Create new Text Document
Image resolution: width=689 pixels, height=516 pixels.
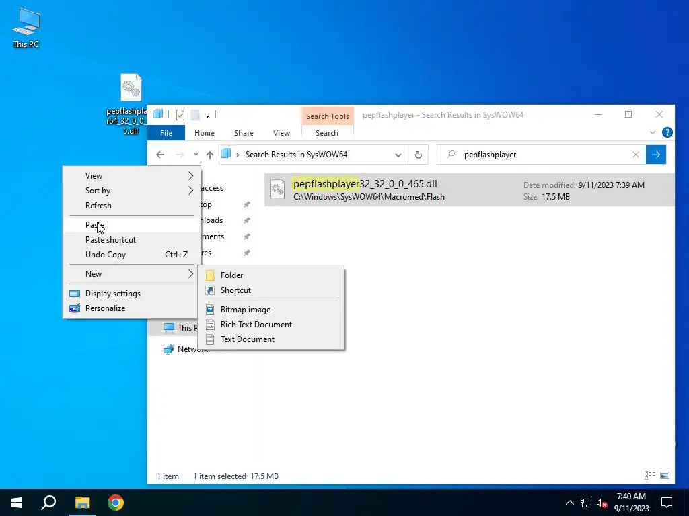coord(271,339)
